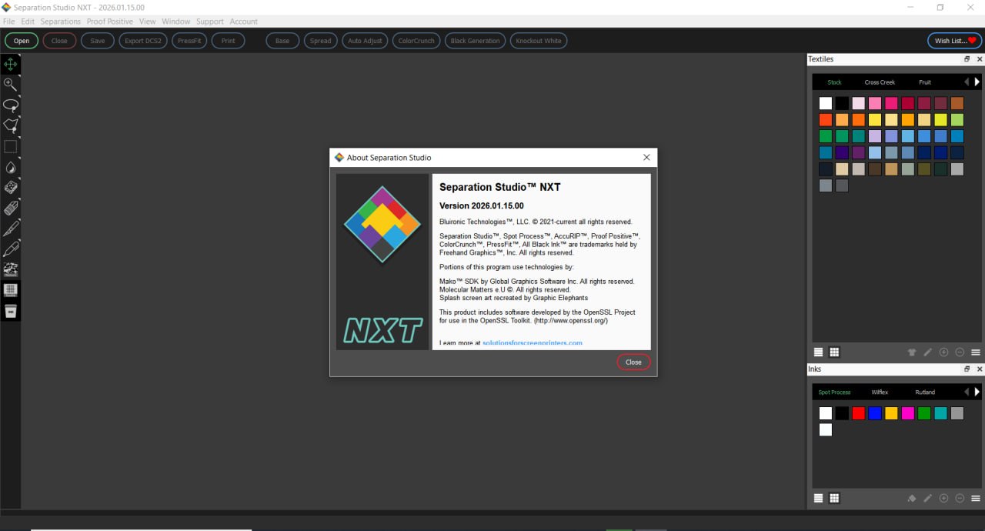Click the textured halftone pattern tool icon
Viewport: 985px width, 531px height.
(x=10, y=270)
